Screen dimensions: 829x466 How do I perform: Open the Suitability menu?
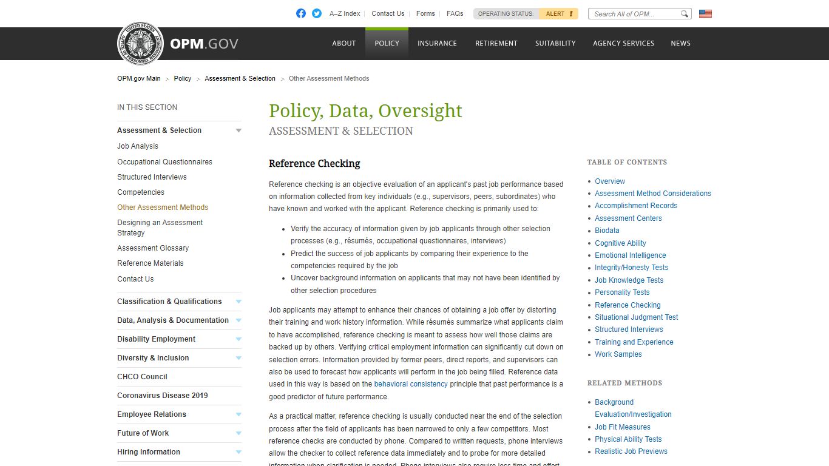click(555, 43)
